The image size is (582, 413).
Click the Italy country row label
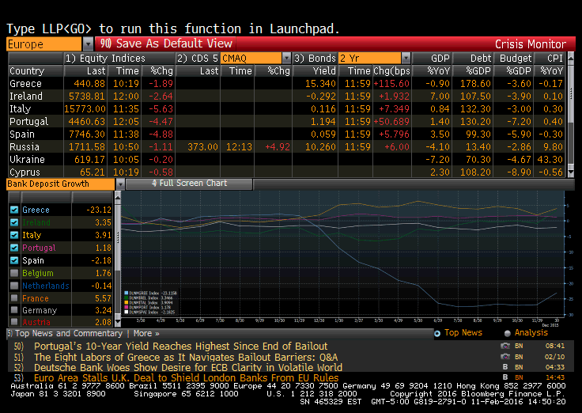click(20, 109)
